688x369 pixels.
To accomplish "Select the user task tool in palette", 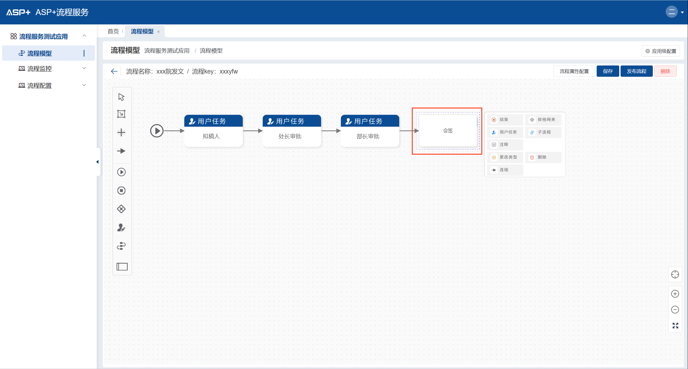I will 121,228.
